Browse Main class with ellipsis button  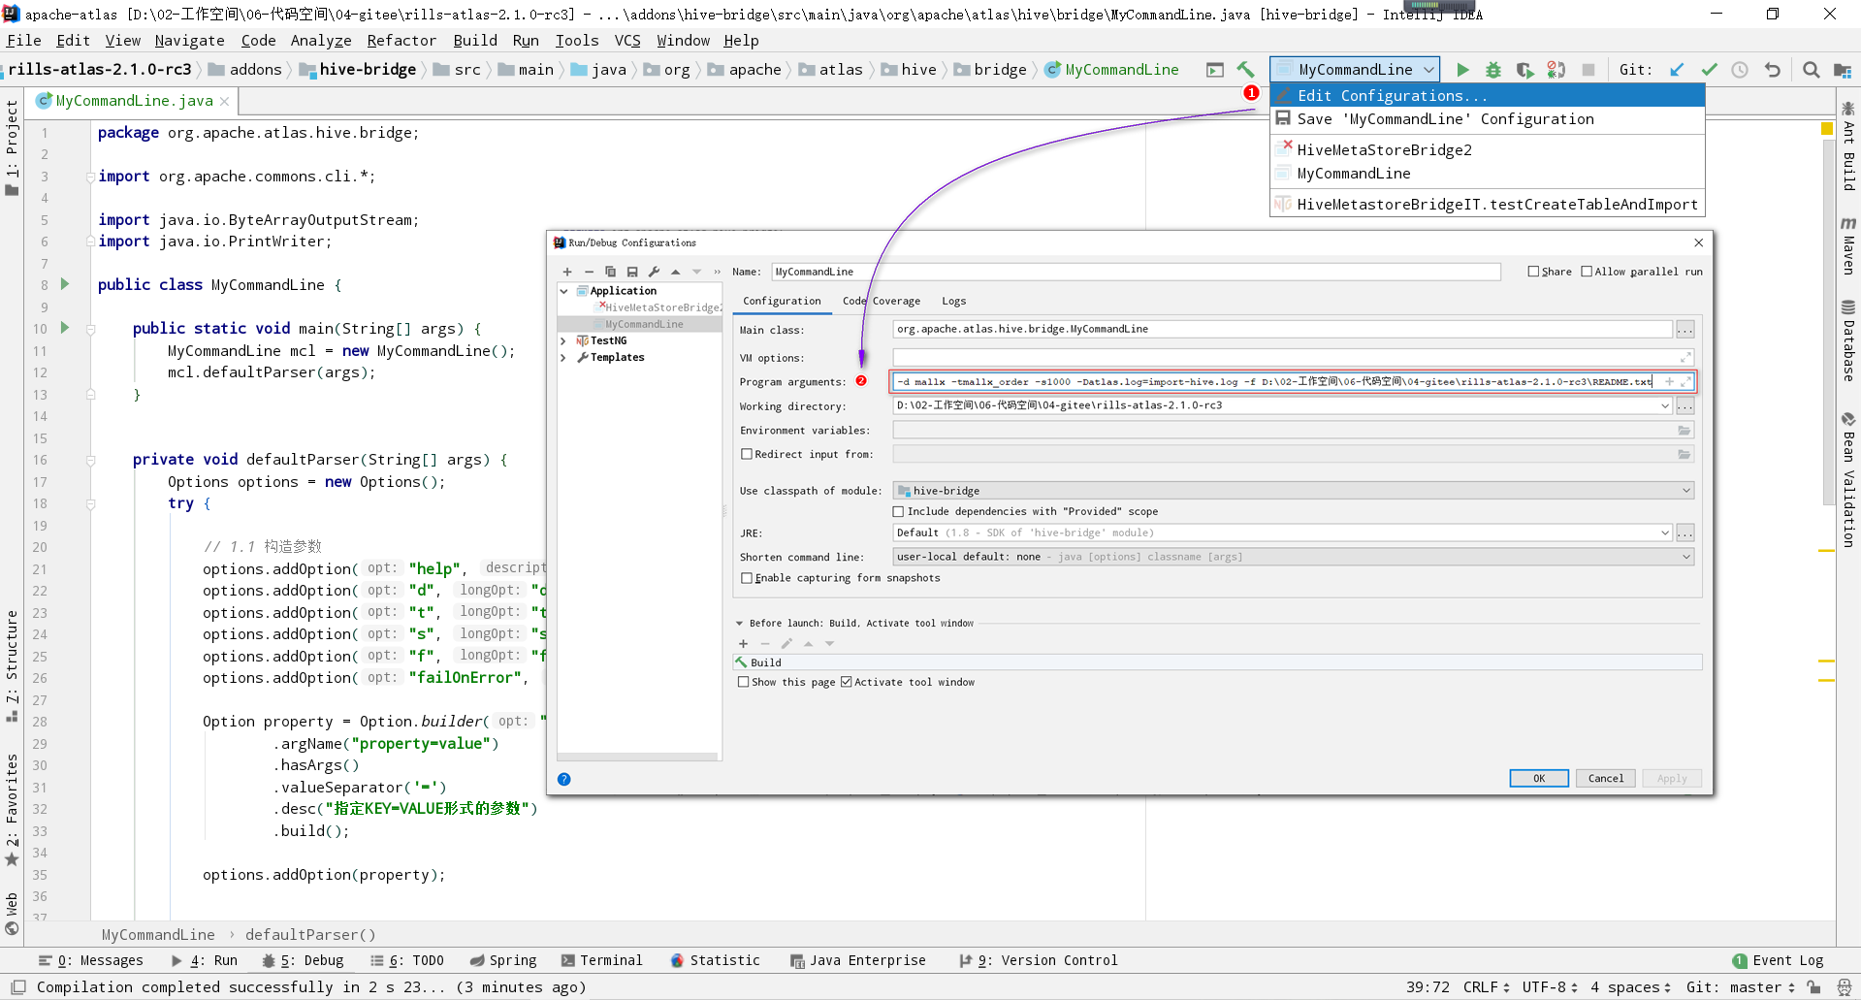tap(1685, 330)
